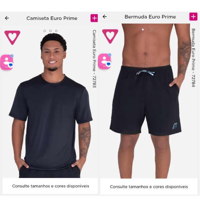This screenshot has height=204, width=200.
Task: Tap the pink plus on Camiseta header
Action: pos(94,18)
